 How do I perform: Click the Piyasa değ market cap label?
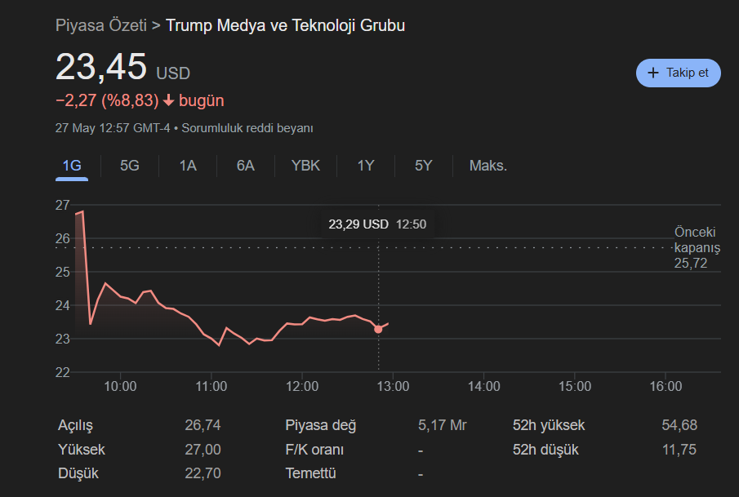coord(321,425)
